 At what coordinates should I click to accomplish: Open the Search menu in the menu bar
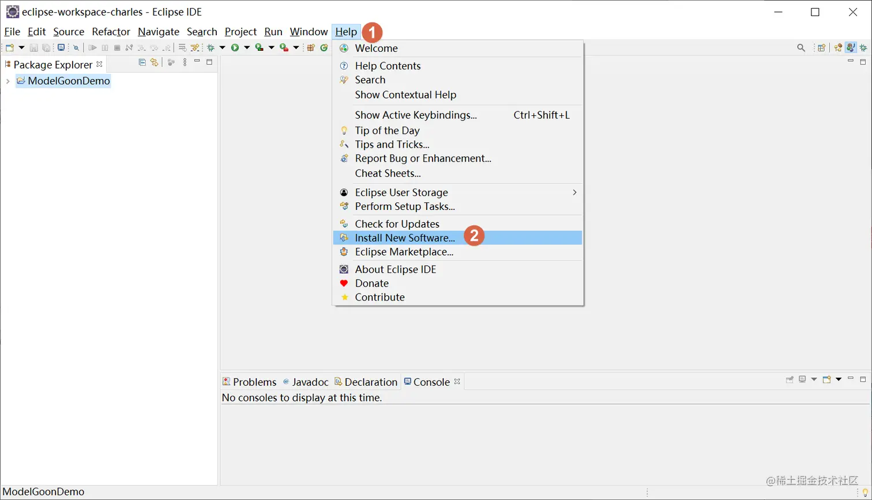click(x=202, y=32)
